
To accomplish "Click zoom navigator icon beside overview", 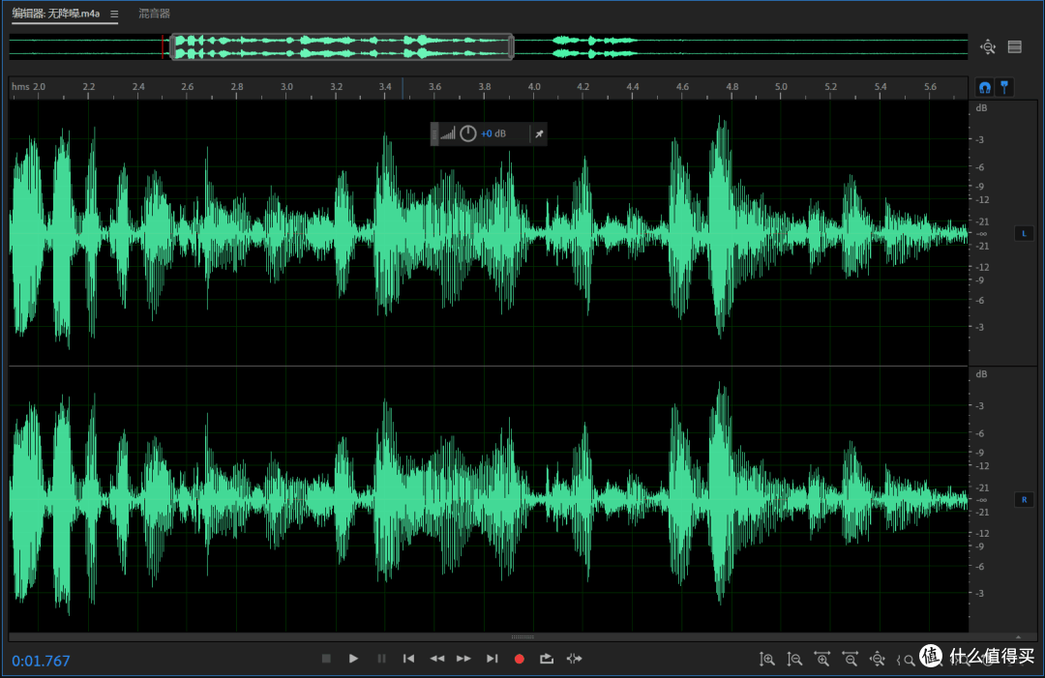I will coord(988,46).
